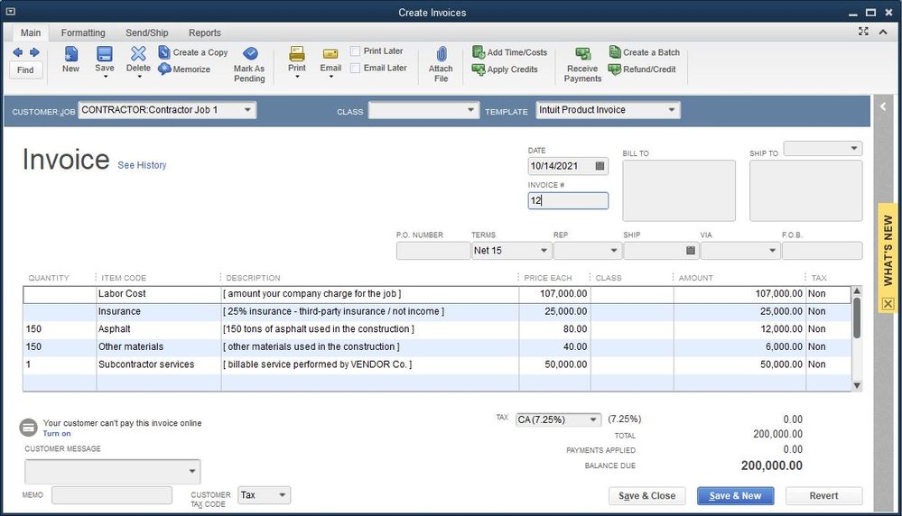Open the date calendar picker icon
The width and height of the screenshot is (902, 516).
600,166
